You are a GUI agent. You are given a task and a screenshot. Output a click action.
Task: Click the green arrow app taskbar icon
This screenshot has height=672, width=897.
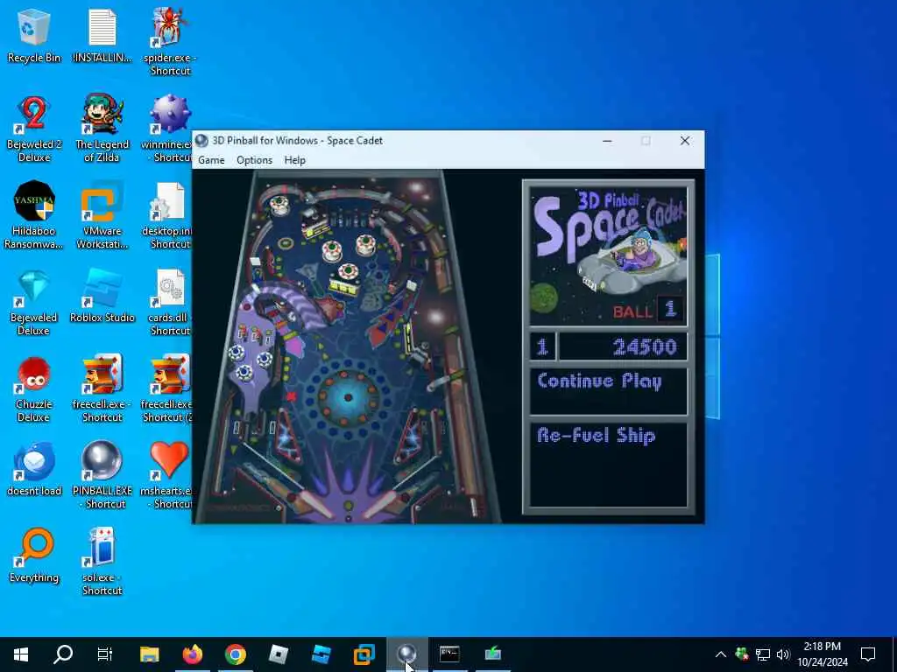click(x=492, y=654)
